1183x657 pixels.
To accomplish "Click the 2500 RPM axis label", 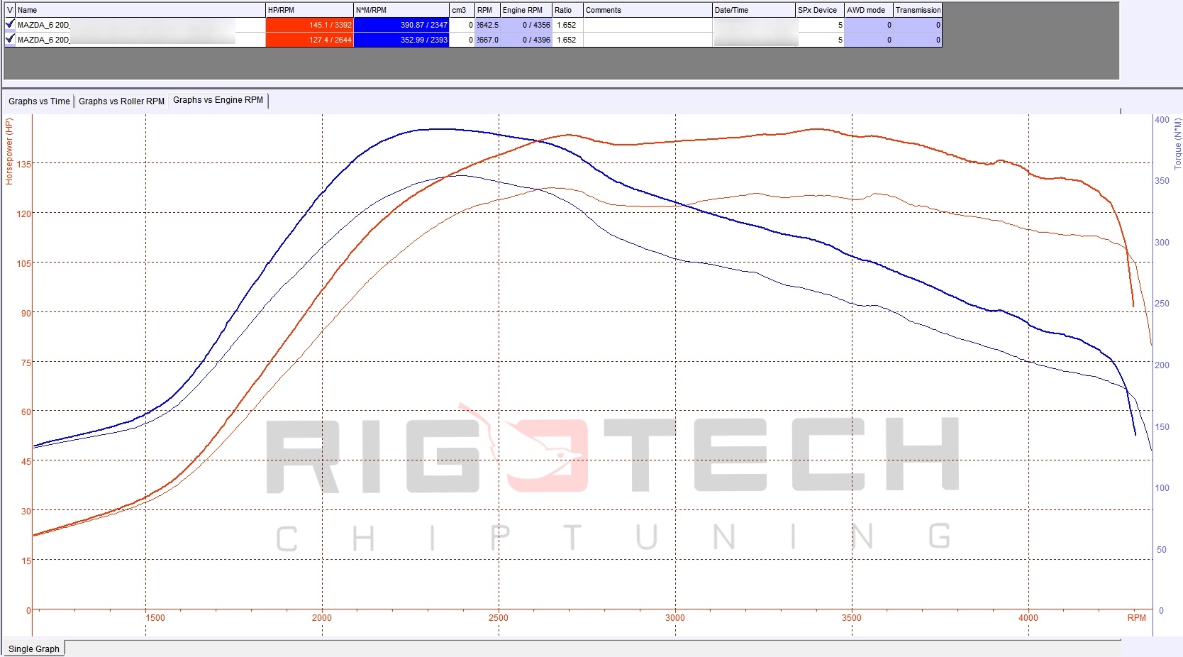I will tap(499, 618).
